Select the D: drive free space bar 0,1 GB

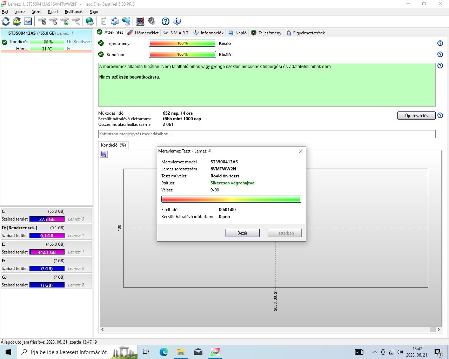[x=47, y=236]
